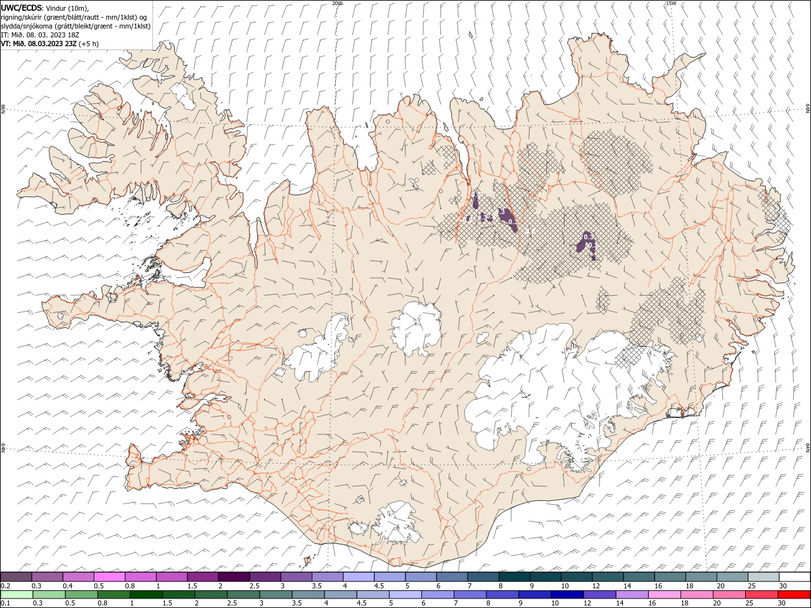Select the 6 periwinkle swatch, lower scale
Viewport: 811px width, 608px height.
point(437,595)
